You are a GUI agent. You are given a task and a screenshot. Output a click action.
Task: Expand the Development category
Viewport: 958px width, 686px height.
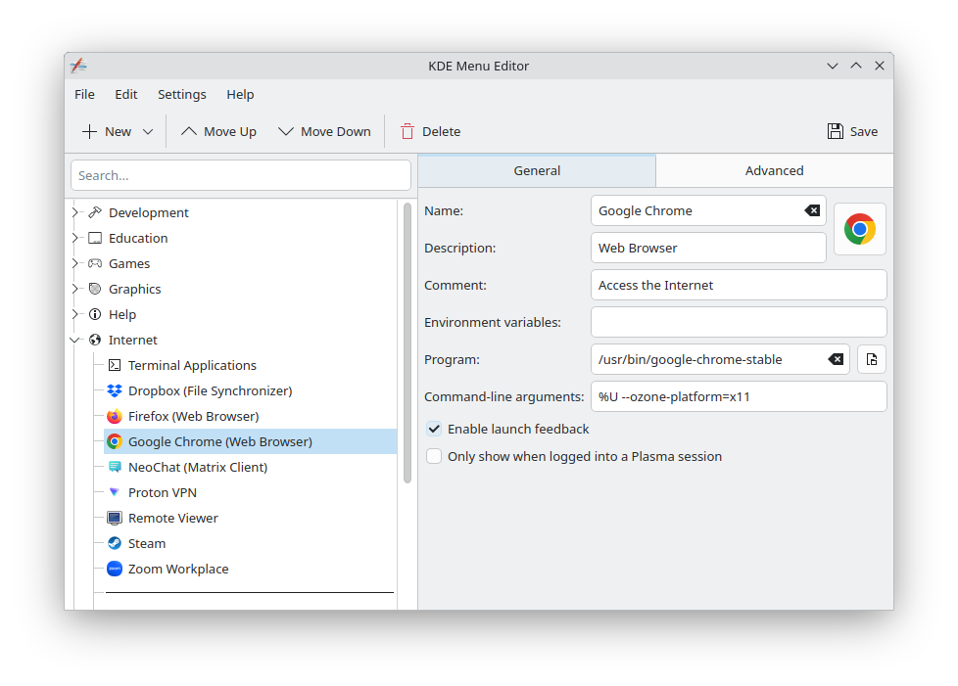tap(75, 212)
